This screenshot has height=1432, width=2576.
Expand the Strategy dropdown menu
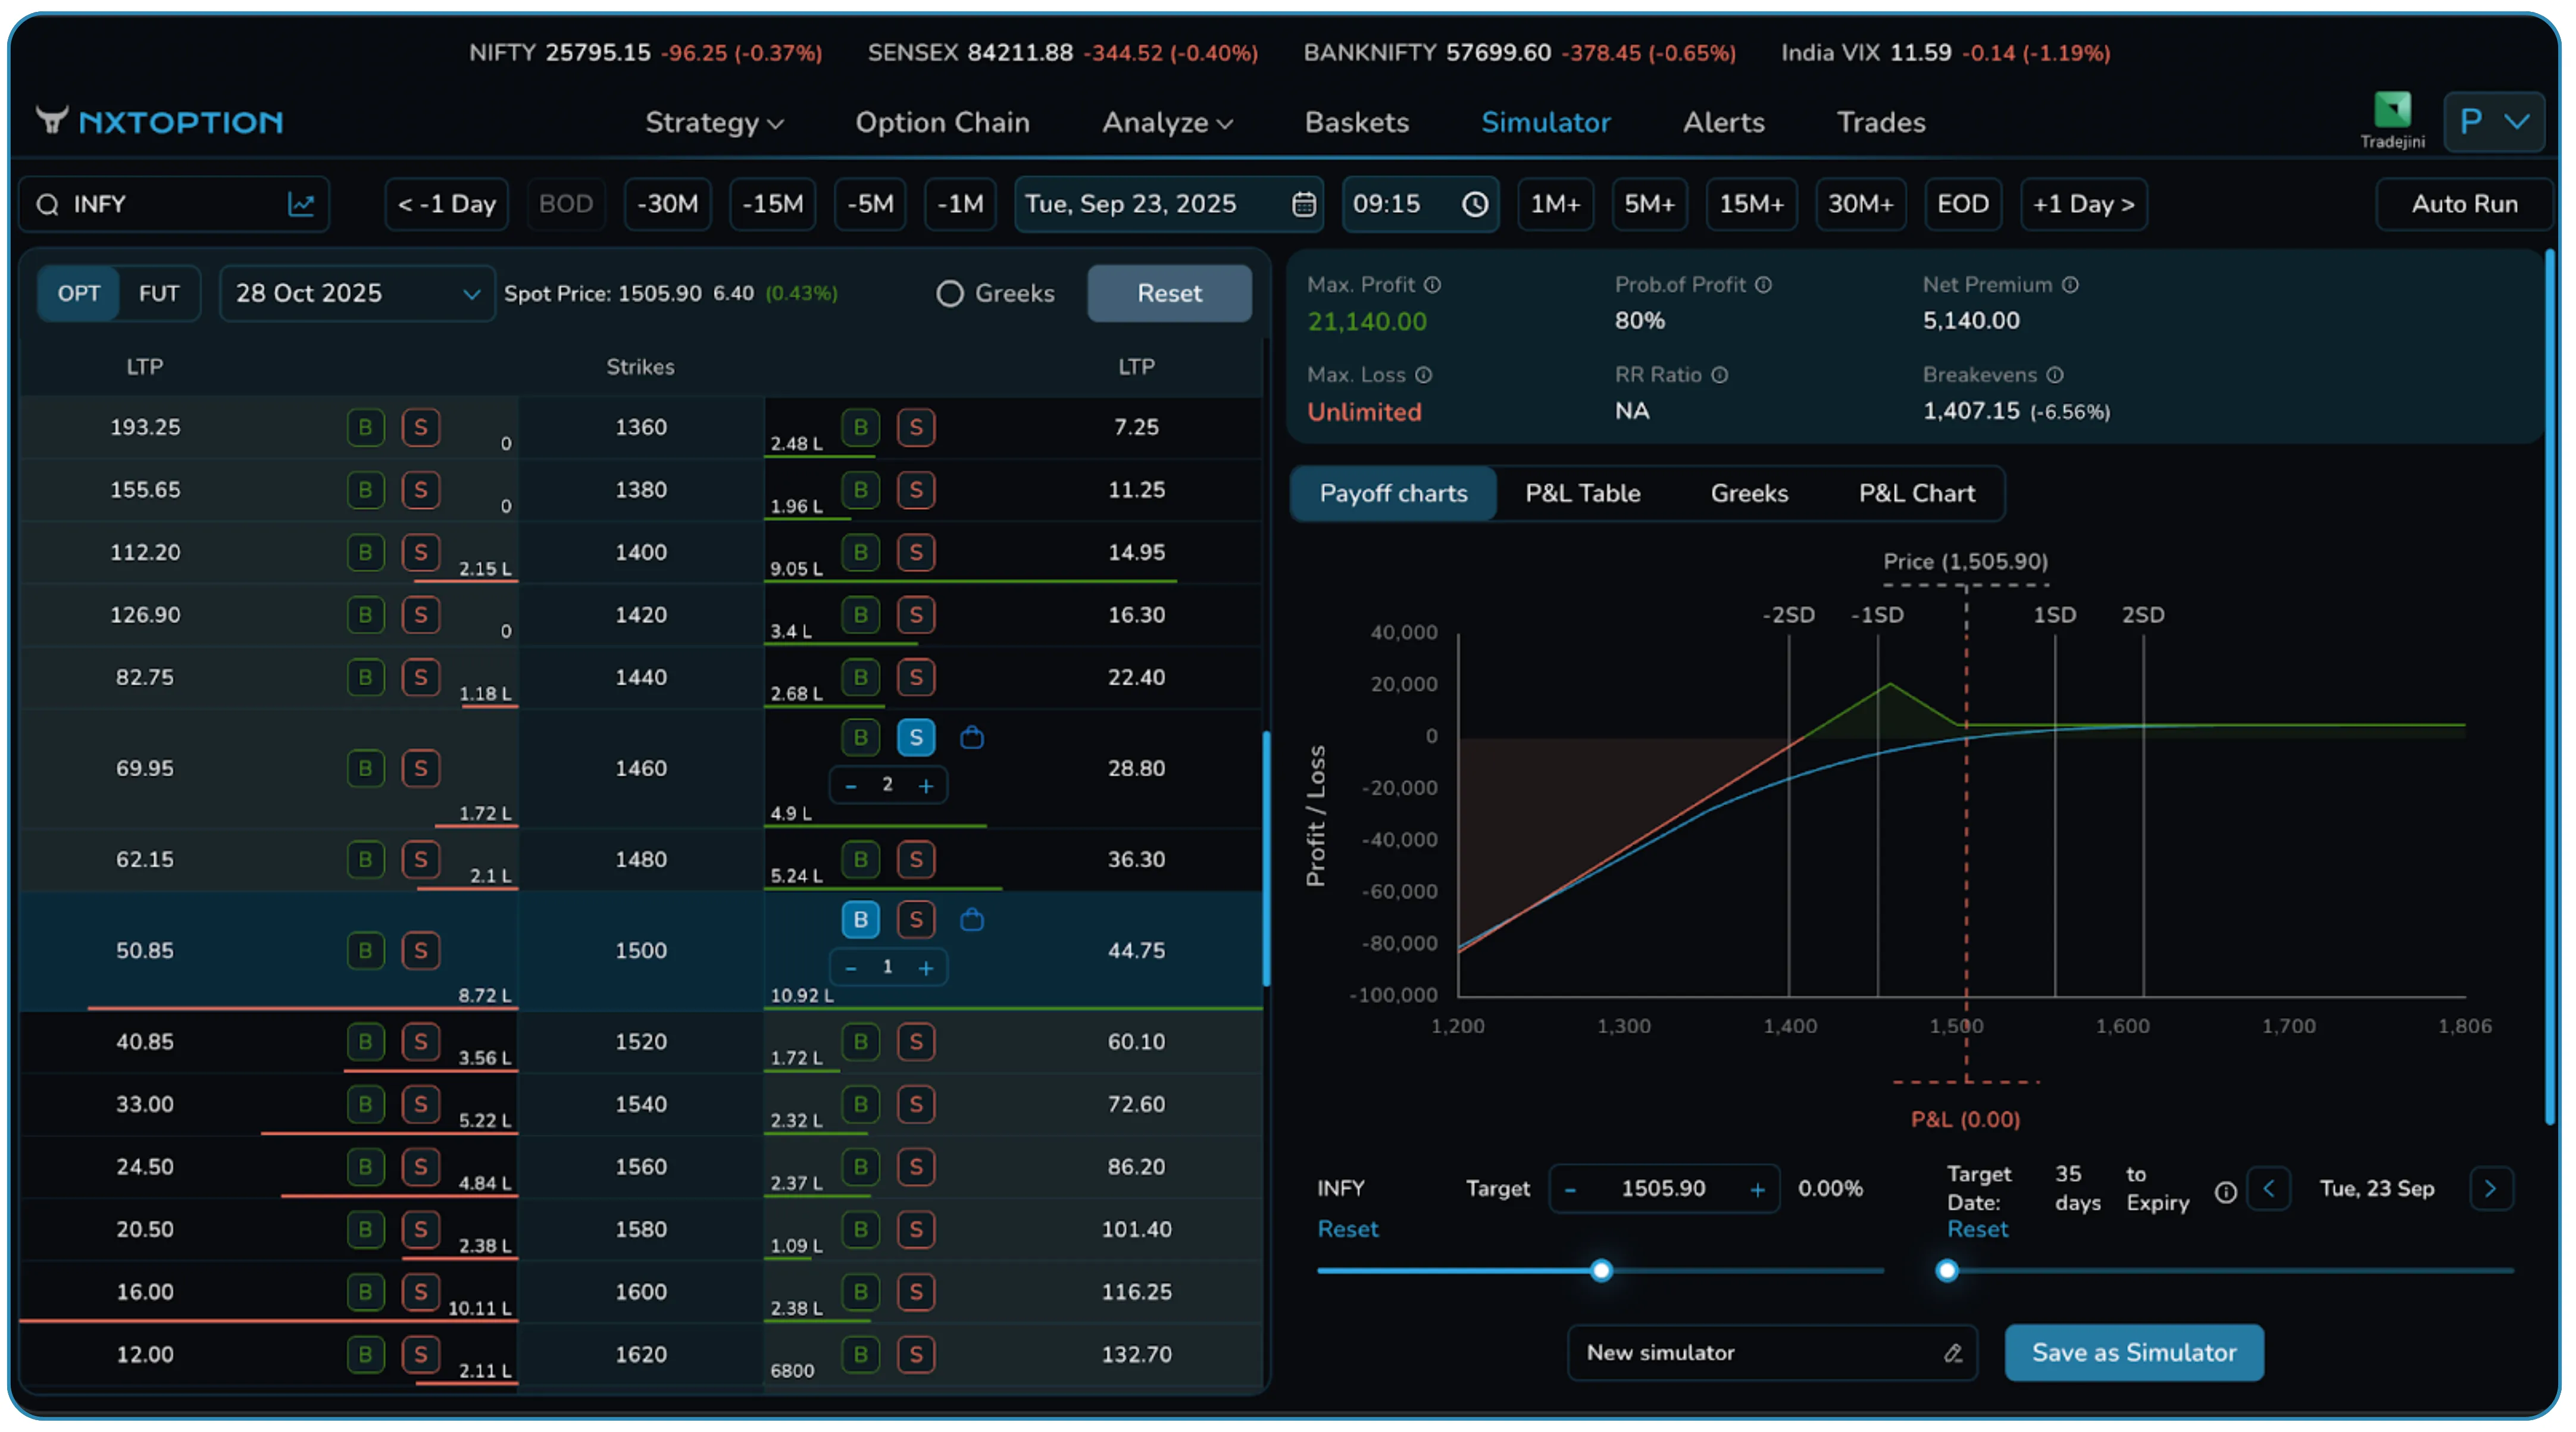(x=713, y=122)
